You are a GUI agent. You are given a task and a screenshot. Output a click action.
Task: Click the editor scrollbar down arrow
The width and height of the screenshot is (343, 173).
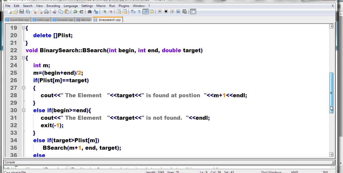click(x=331, y=155)
